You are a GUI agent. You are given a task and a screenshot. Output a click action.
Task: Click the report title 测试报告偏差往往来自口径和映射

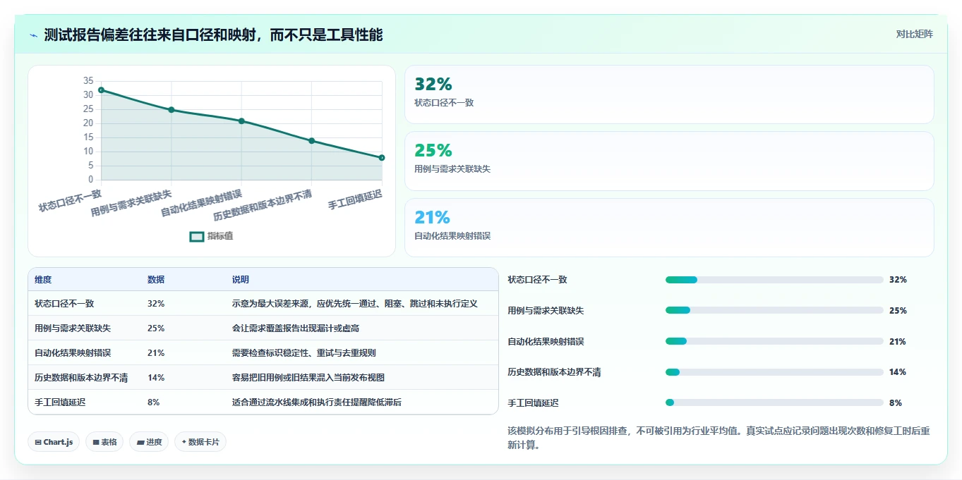(x=213, y=35)
